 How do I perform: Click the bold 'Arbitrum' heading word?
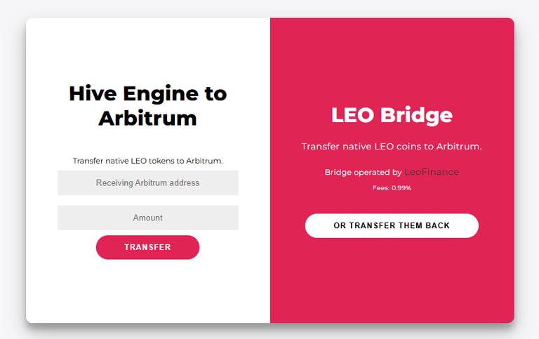[148, 119]
